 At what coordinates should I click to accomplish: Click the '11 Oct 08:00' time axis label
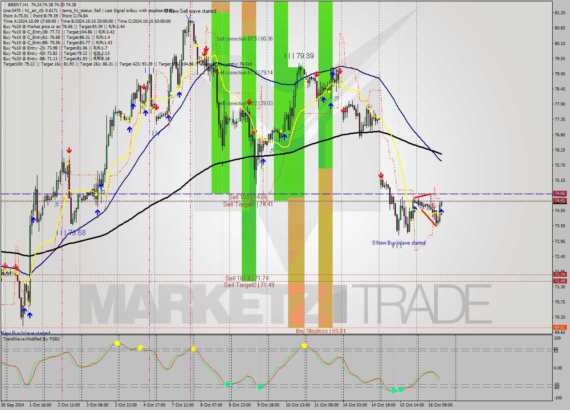click(x=326, y=406)
